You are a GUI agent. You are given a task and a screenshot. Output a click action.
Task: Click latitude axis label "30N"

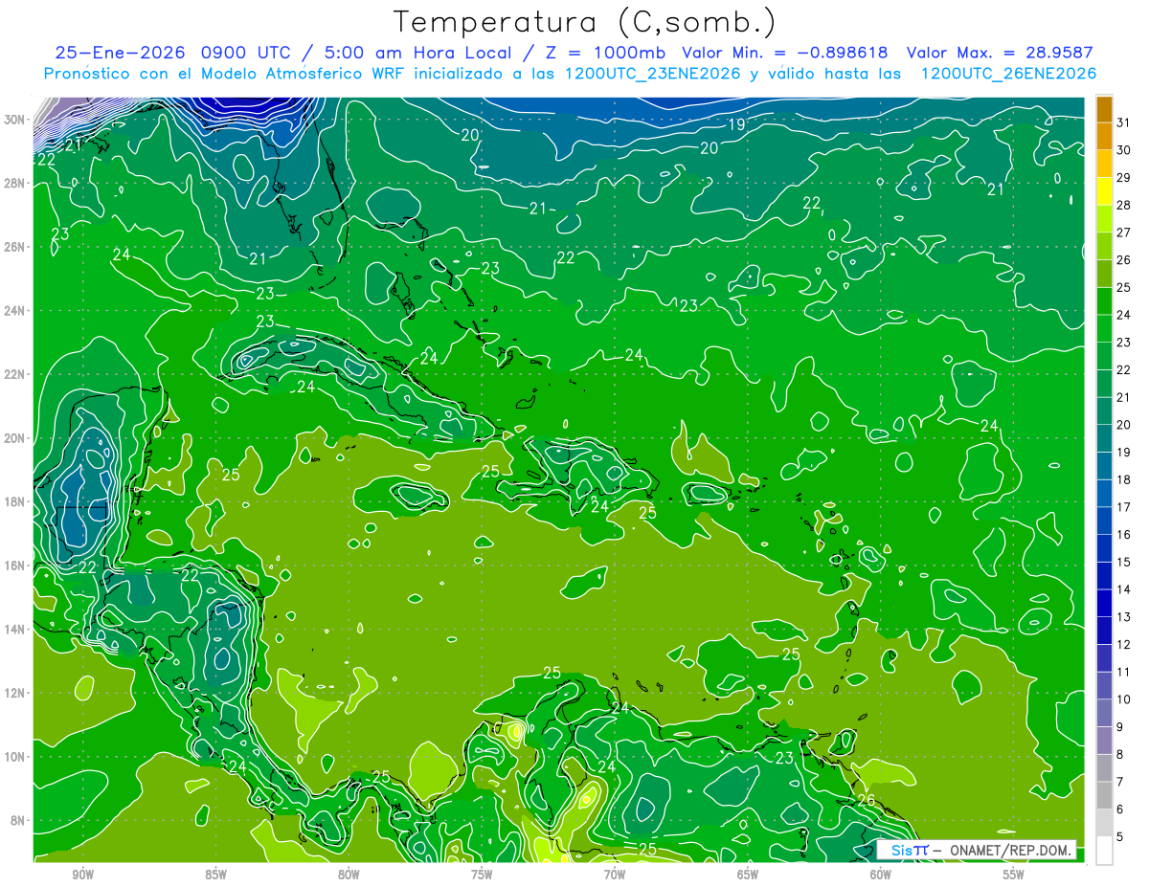click(x=14, y=120)
